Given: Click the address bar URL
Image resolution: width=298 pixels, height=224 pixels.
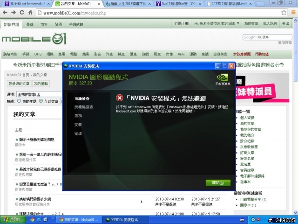Looking at the screenshot, I should click(x=74, y=13).
